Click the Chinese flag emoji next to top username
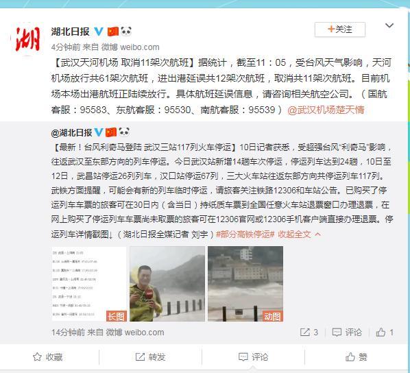The width and height of the screenshot is (410, 373). click(113, 32)
